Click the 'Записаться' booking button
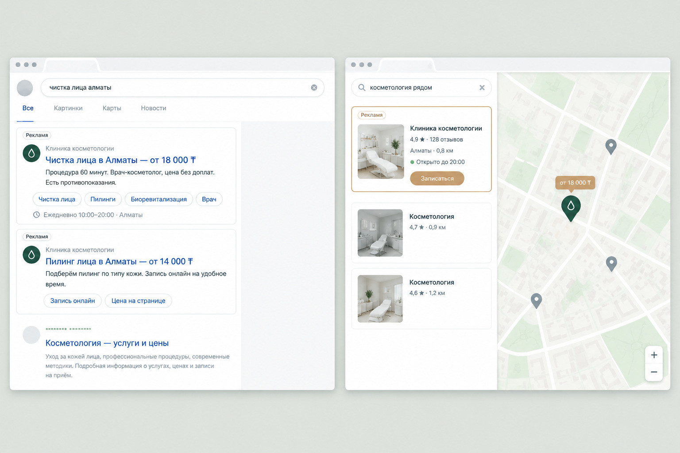Viewport: 680px width, 453px height. [437, 178]
